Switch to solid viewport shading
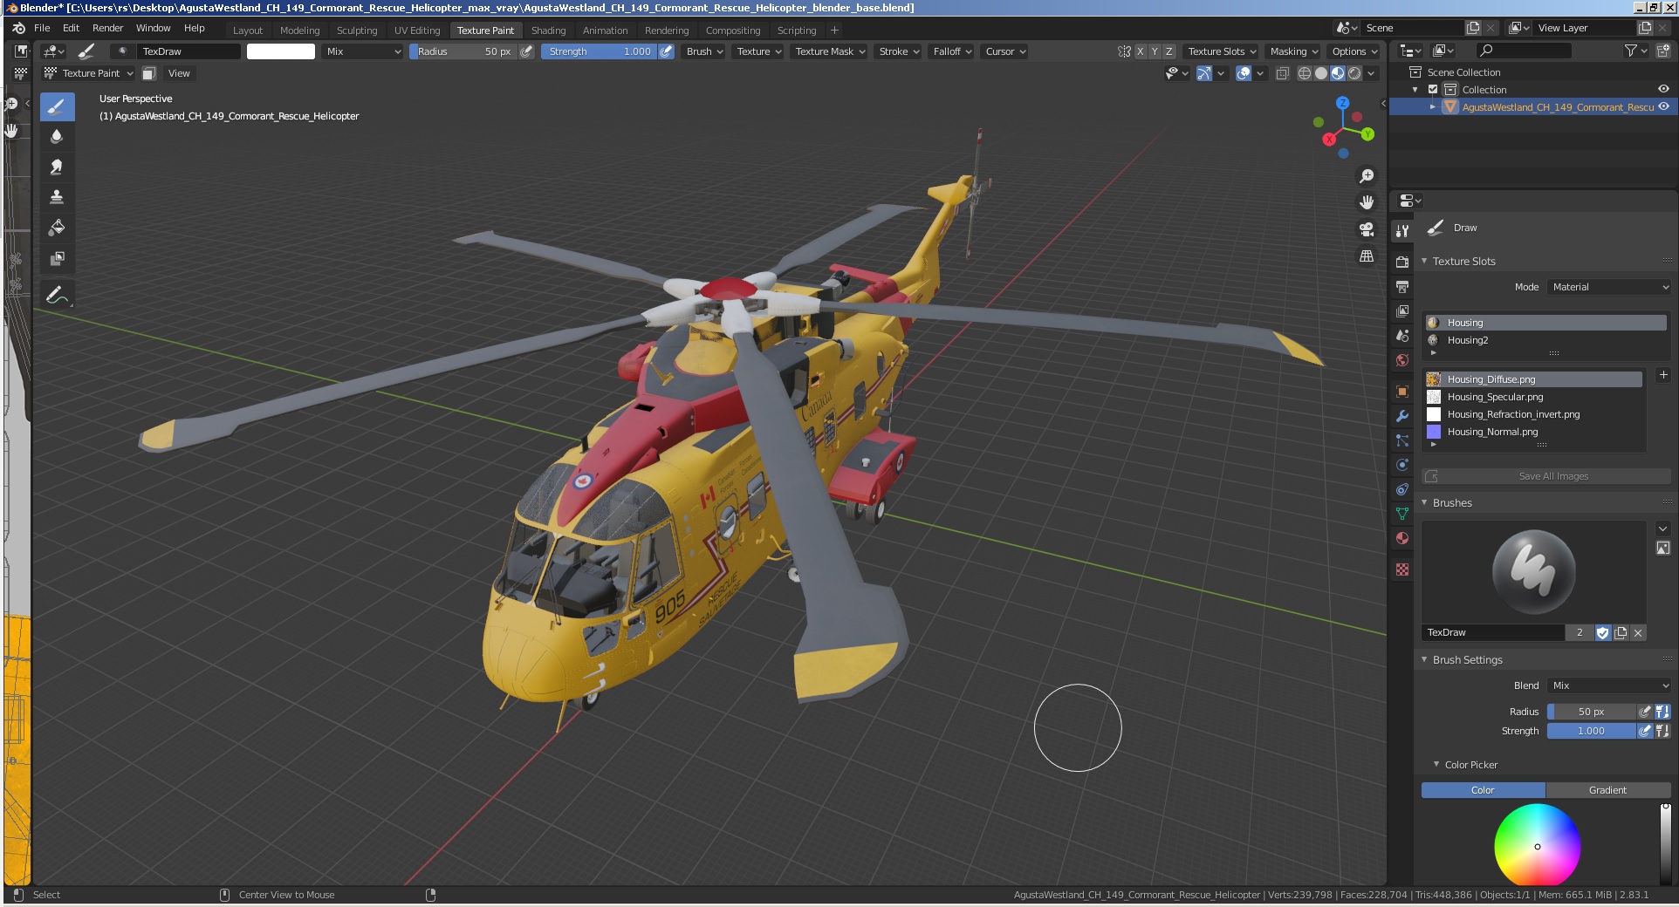 pos(1321,73)
